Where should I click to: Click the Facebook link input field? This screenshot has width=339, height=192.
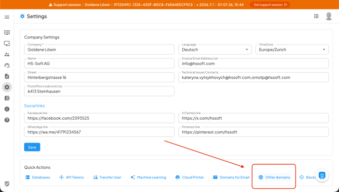(x=99, y=118)
